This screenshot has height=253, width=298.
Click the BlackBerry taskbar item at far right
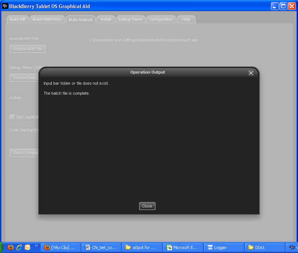click(292, 247)
